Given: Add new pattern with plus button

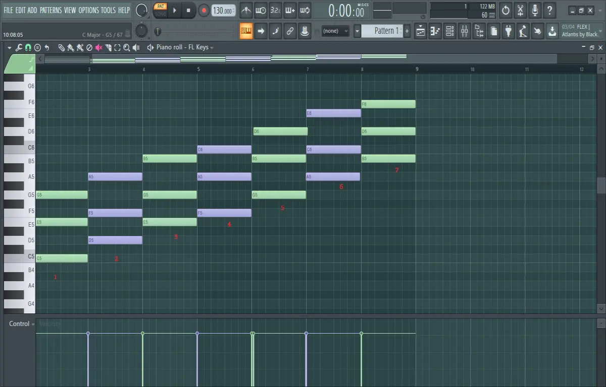Looking at the screenshot, I should [407, 31].
